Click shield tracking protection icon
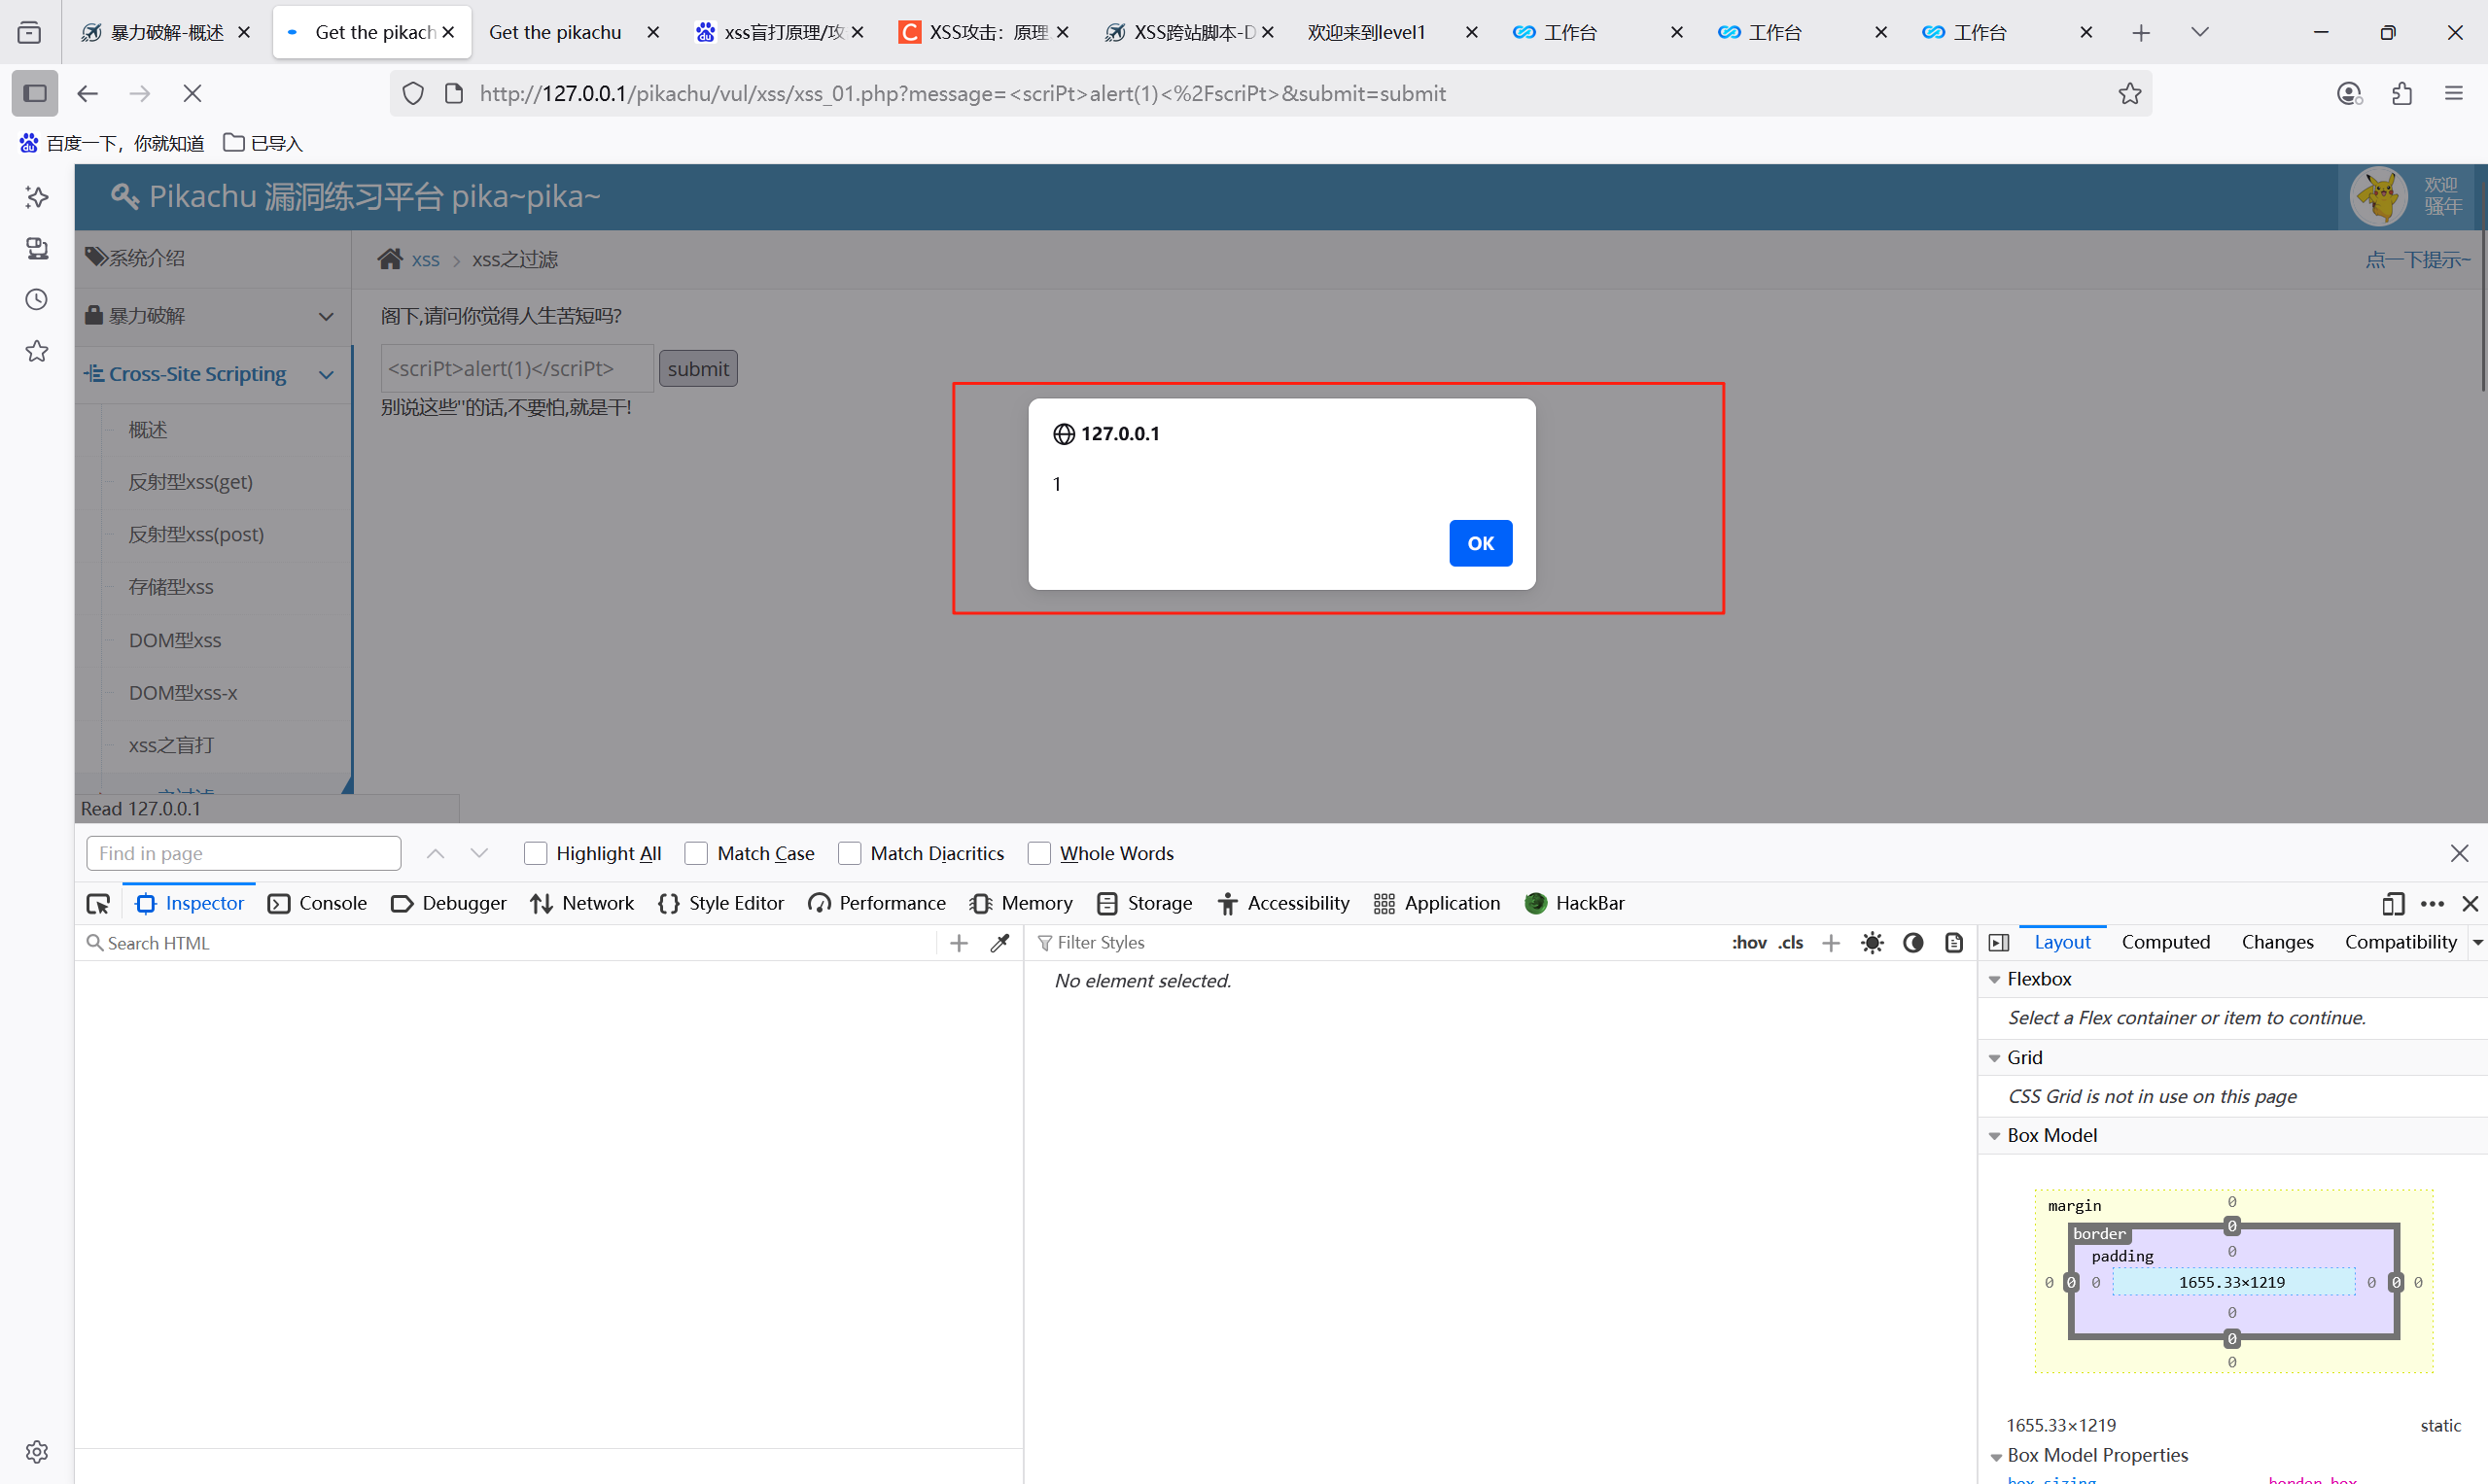 pos(413,93)
